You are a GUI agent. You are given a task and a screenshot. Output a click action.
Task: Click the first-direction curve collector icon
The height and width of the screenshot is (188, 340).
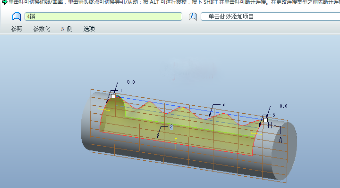[x=17, y=16]
